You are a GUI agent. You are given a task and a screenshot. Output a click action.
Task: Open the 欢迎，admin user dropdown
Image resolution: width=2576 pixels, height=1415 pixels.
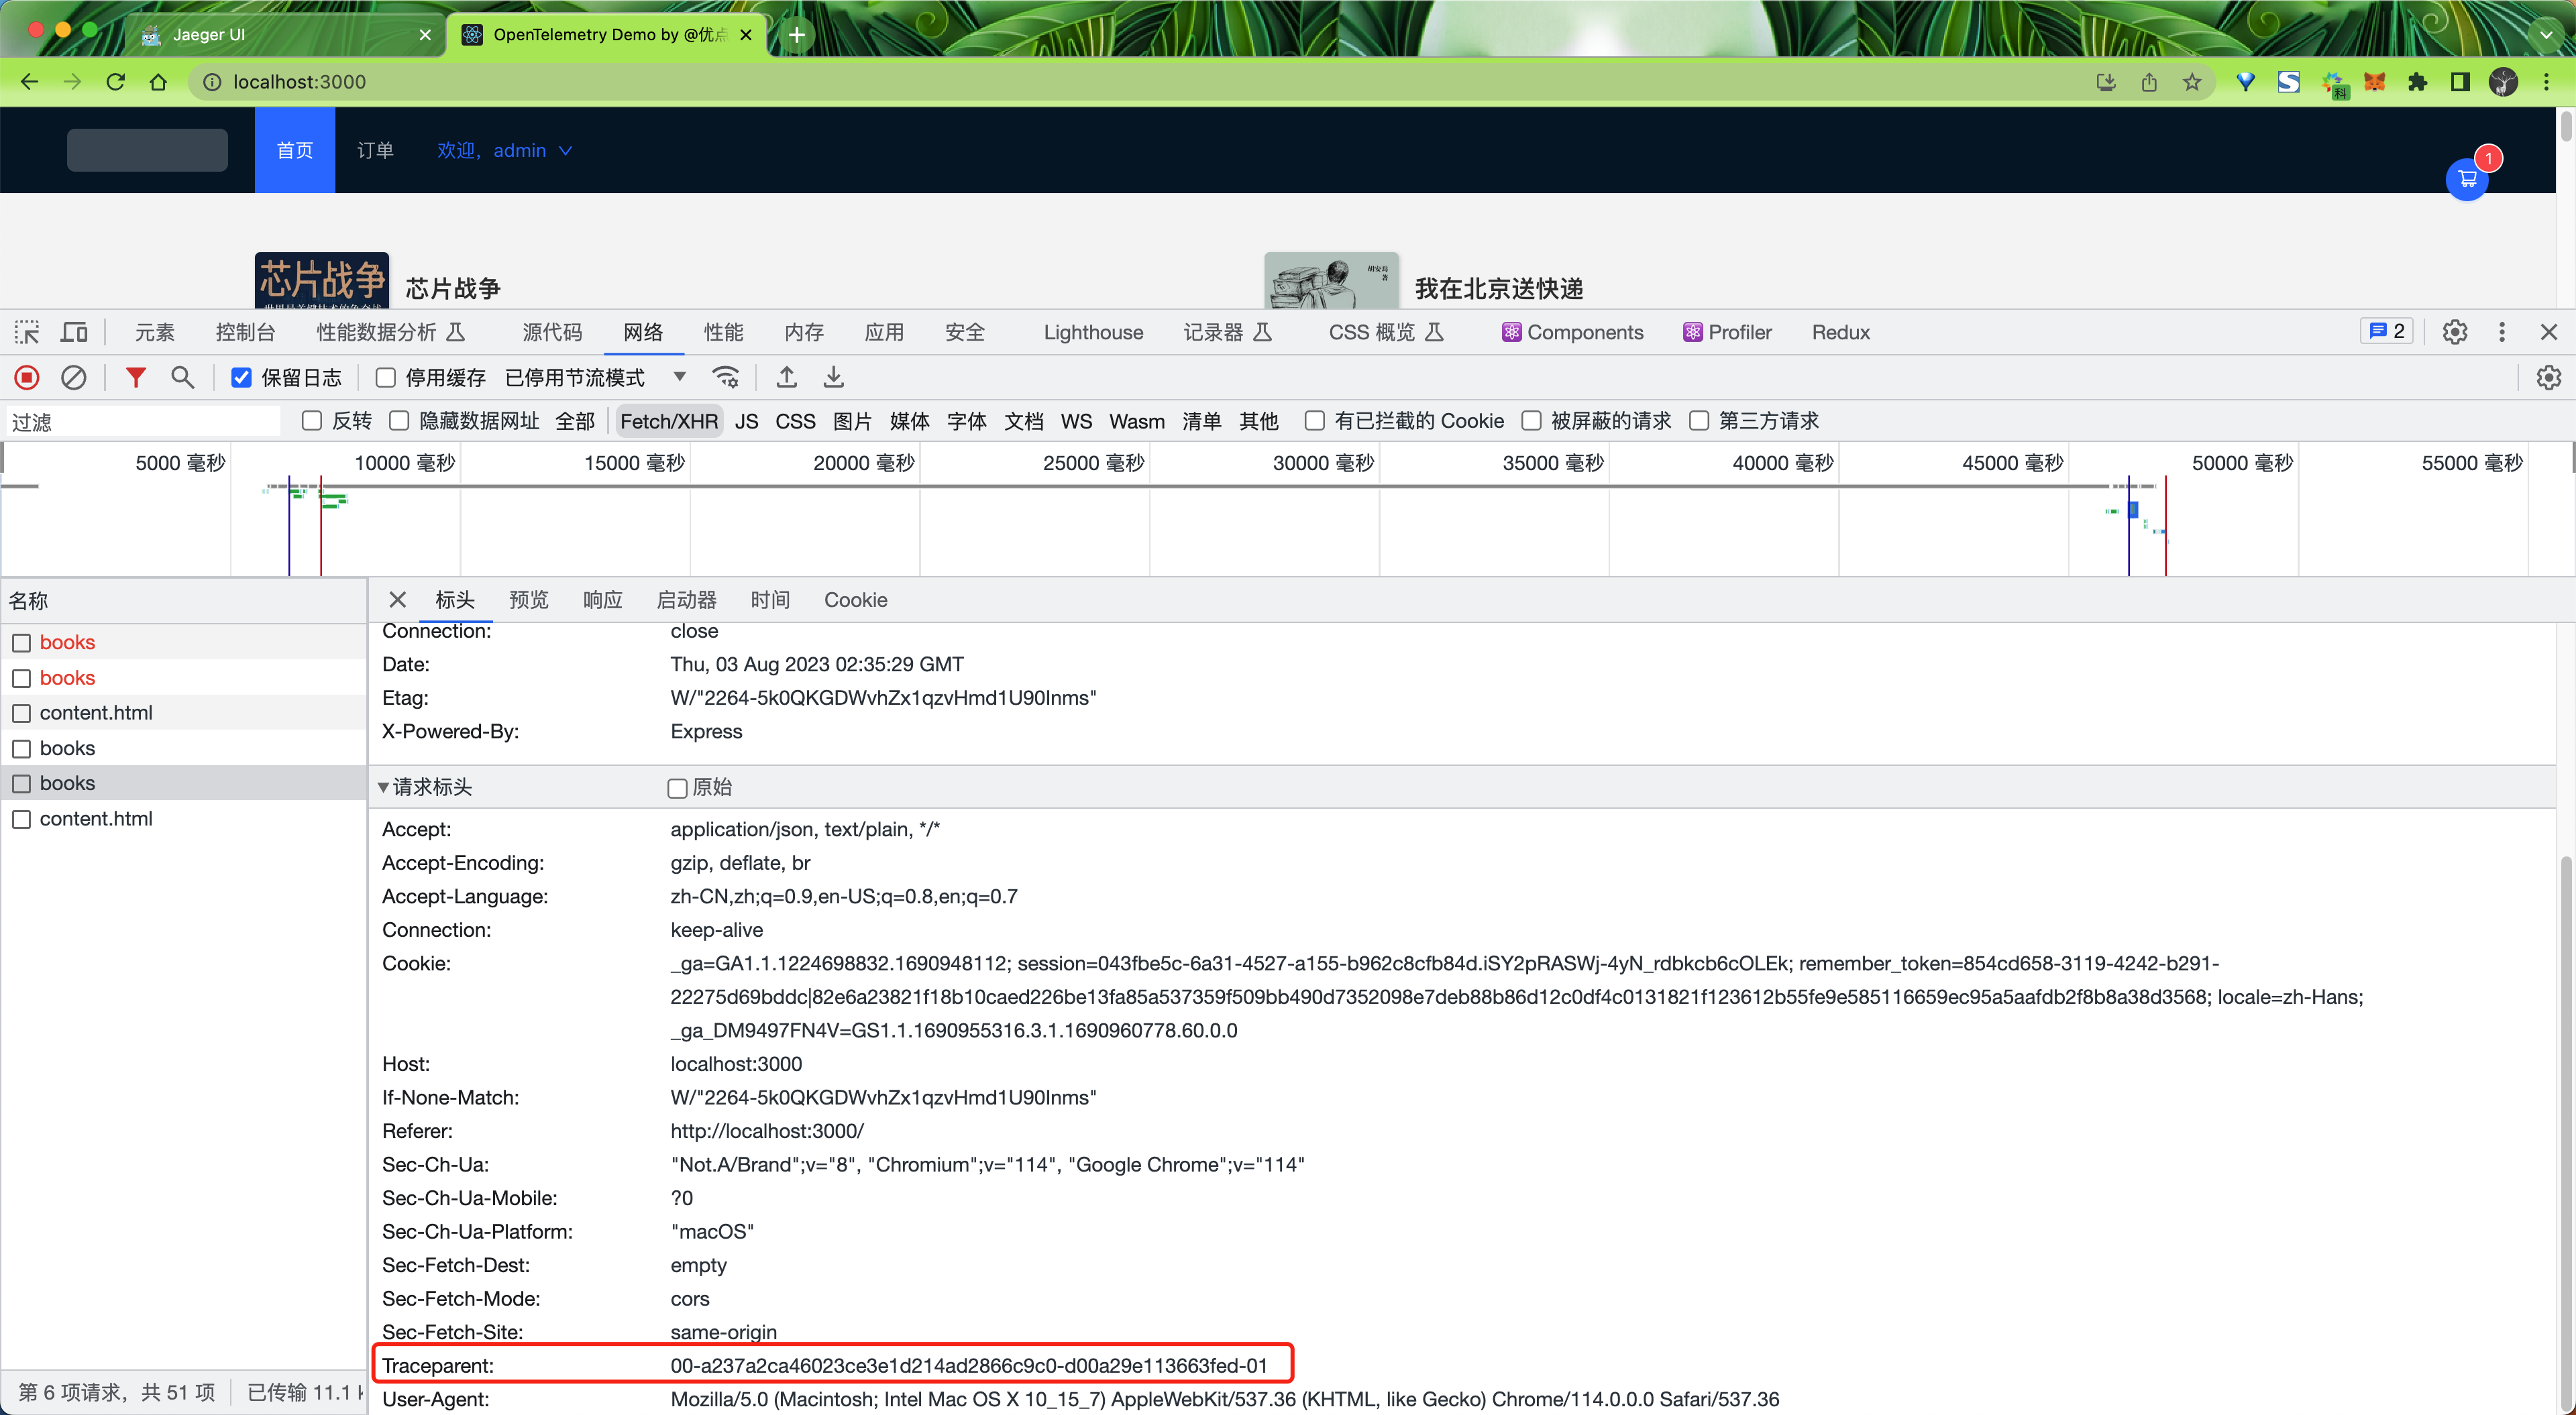505,150
